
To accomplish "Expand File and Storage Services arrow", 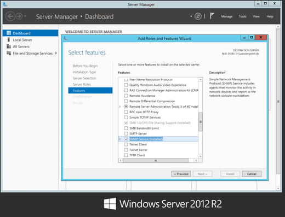I will pos(56,53).
